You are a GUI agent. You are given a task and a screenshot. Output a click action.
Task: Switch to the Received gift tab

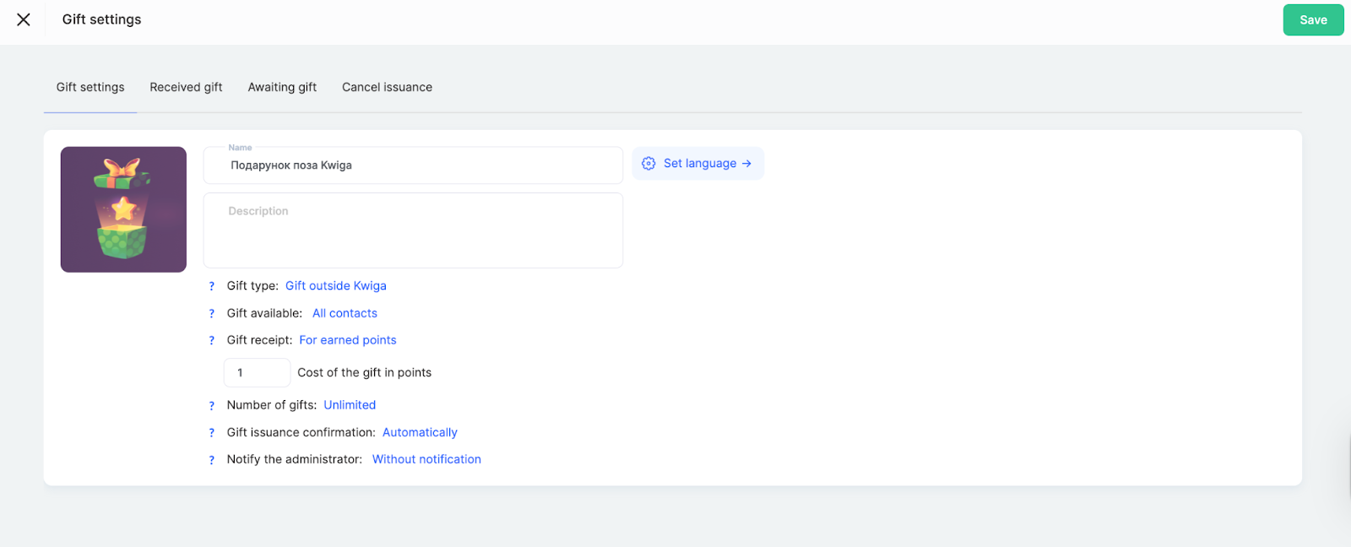(186, 87)
